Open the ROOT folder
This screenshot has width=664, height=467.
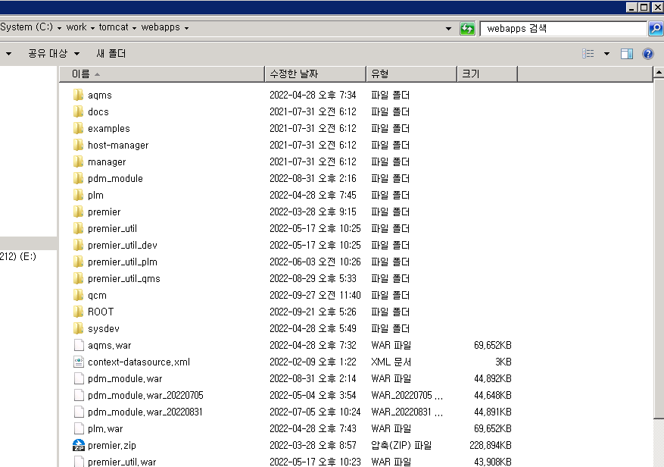[99, 312]
